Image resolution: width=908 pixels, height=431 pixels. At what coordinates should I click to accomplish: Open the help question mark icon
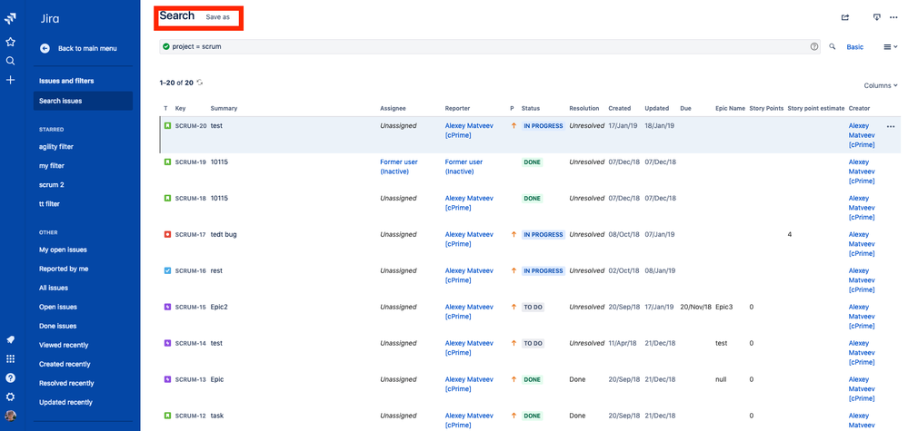10,377
